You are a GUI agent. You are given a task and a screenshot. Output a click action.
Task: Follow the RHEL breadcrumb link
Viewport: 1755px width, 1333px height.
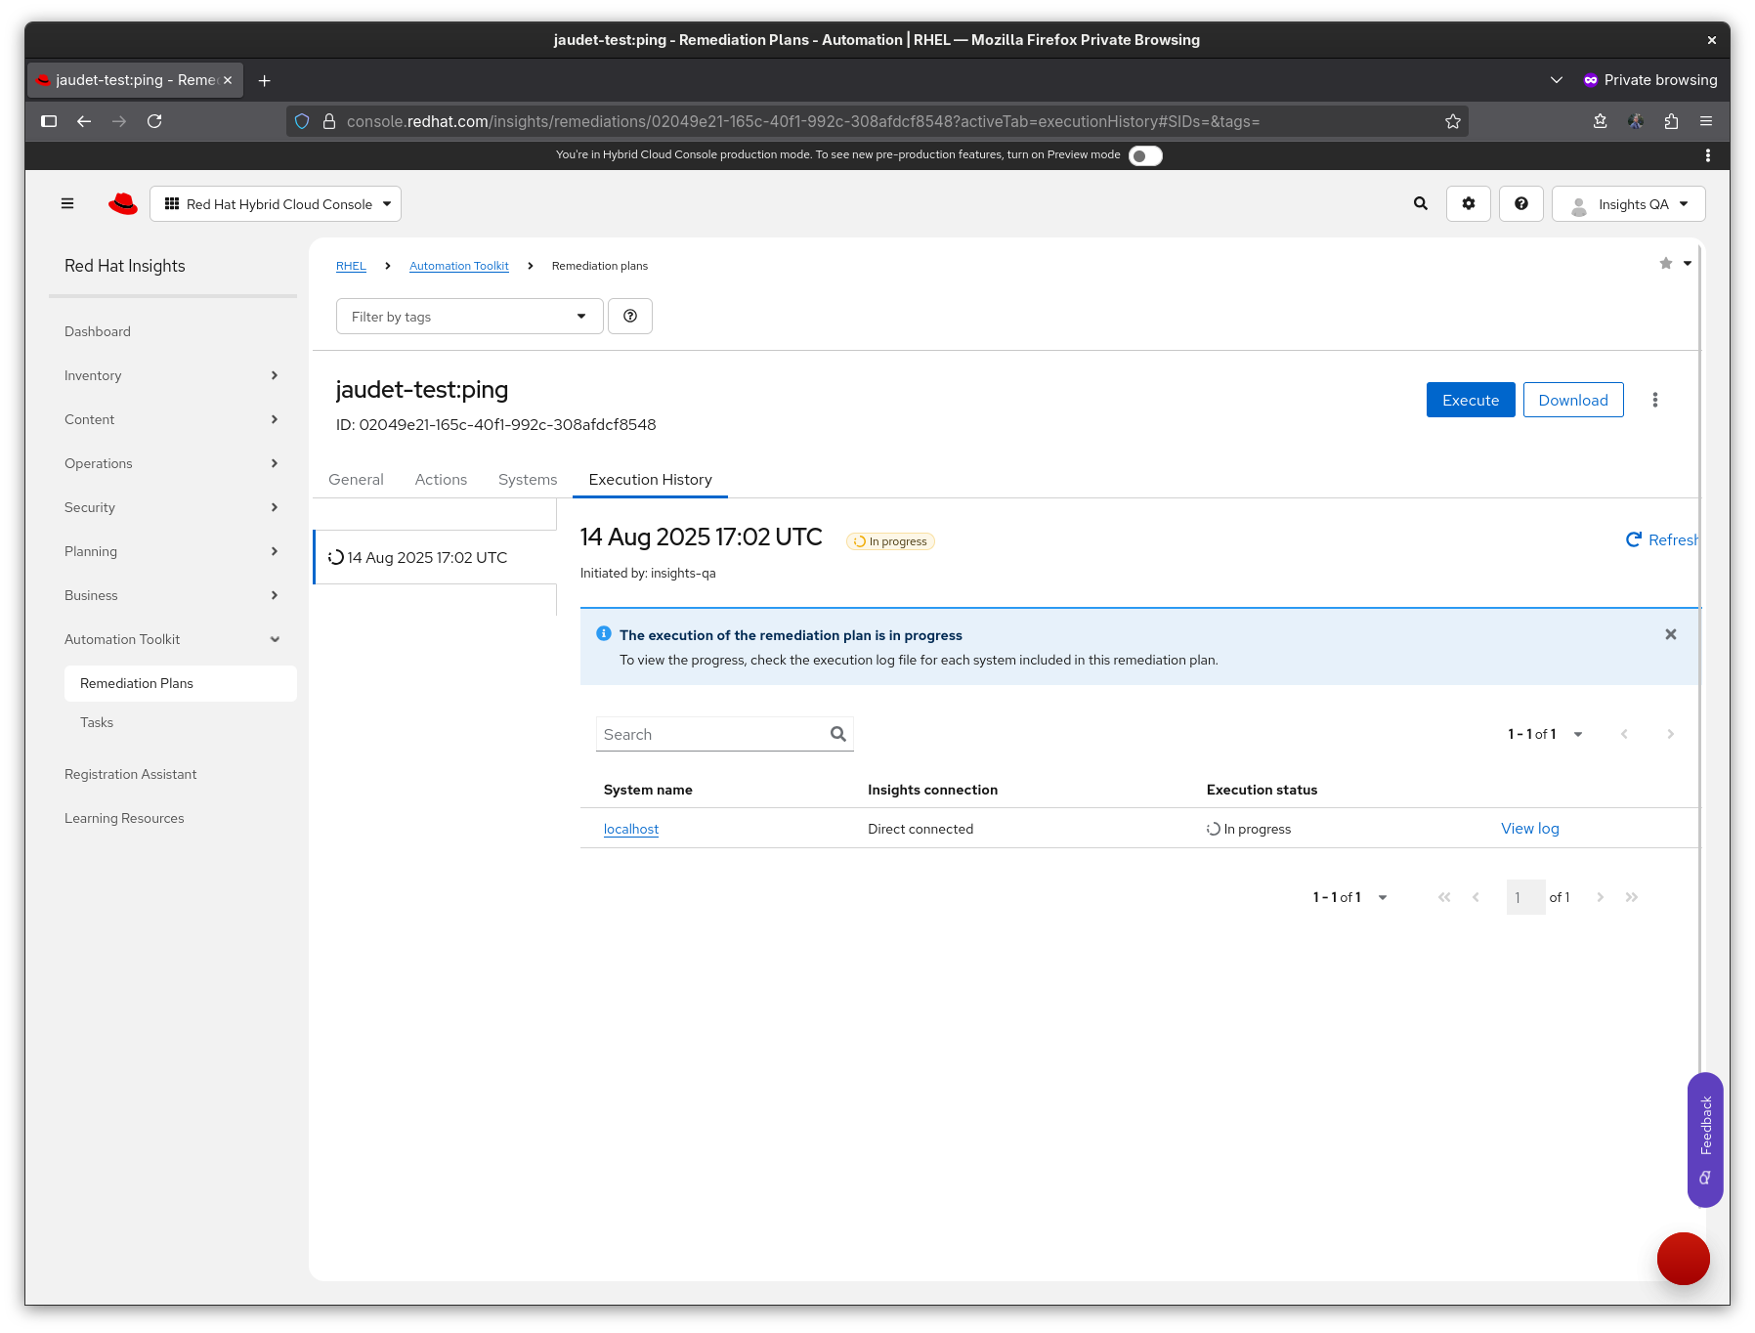(x=351, y=266)
